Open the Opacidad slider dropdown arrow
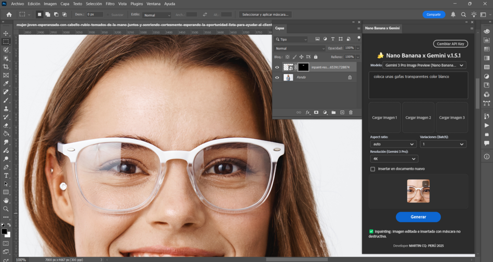The height and width of the screenshot is (262, 493). pyautogui.click(x=358, y=48)
